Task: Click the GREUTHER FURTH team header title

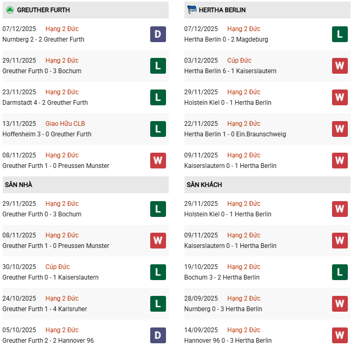Action: pyautogui.click(x=43, y=10)
